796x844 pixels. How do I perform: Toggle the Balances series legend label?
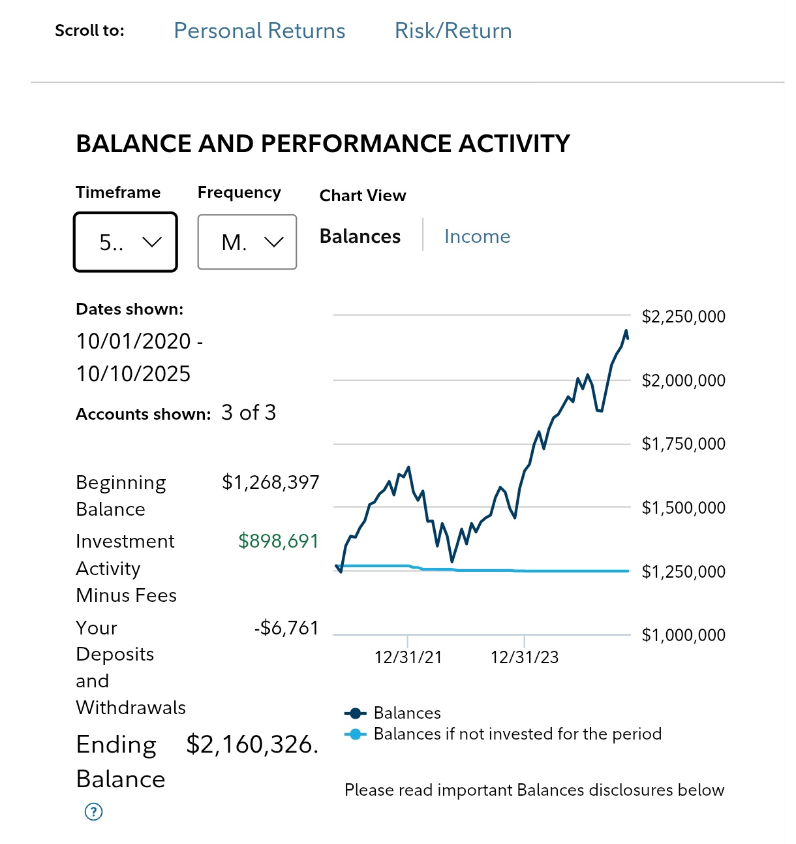click(x=407, y=713)
